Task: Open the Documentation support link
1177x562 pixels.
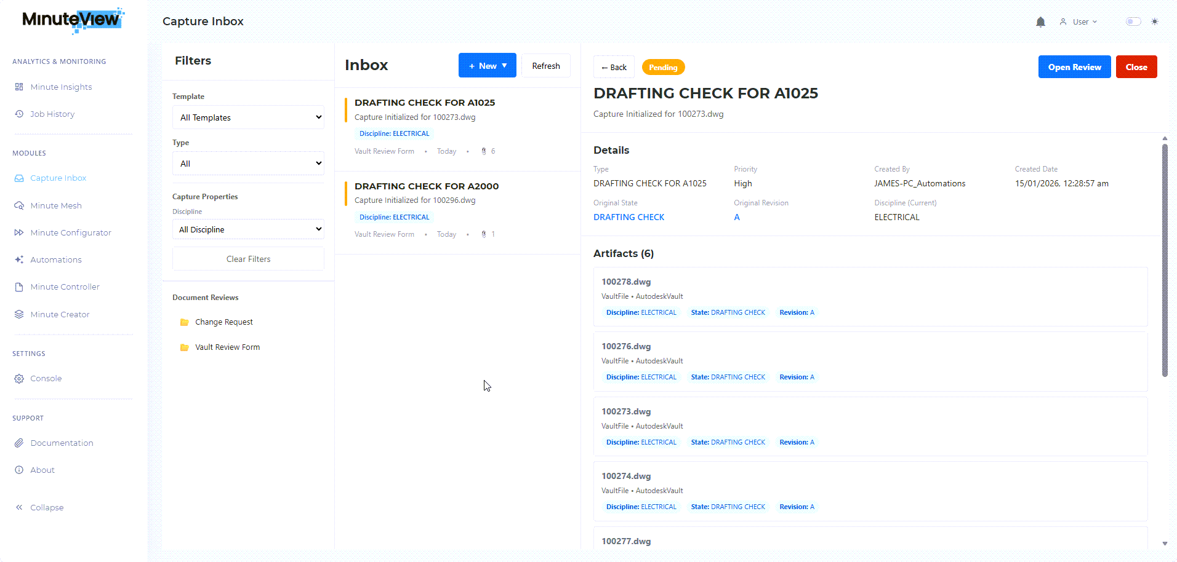Action: (62, 443)
